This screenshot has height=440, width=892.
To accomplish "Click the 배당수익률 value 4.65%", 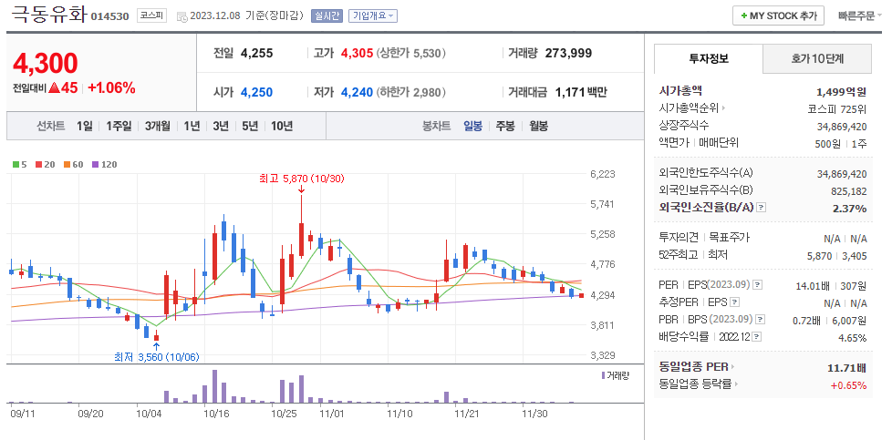I will 852,338.
